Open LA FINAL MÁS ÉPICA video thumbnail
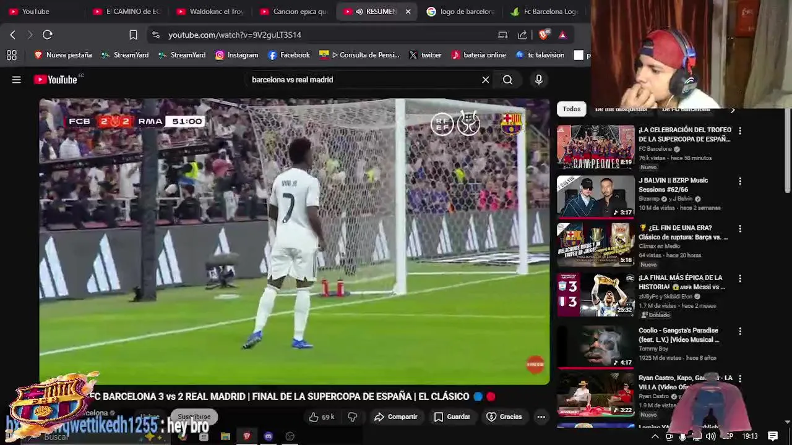 [596, 295]
